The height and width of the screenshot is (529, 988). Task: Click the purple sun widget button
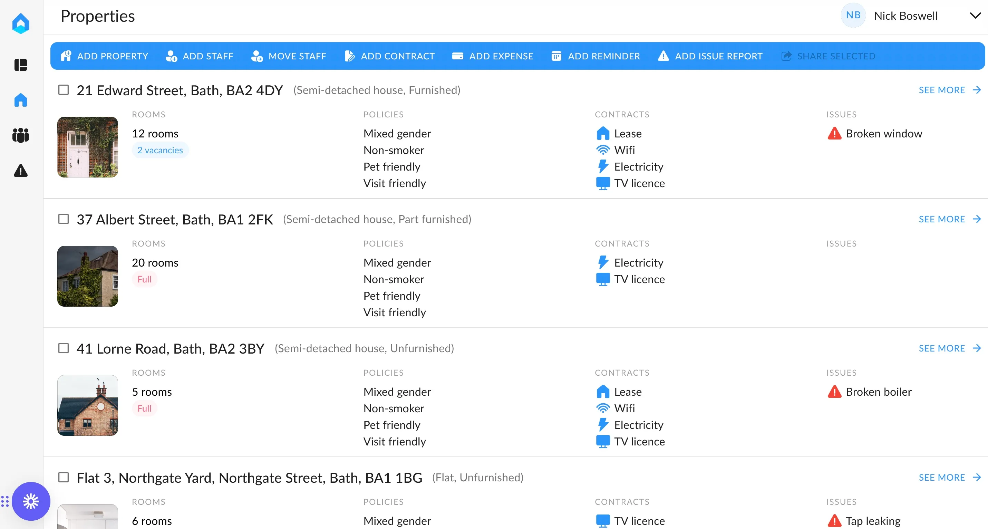pos(31,501)
